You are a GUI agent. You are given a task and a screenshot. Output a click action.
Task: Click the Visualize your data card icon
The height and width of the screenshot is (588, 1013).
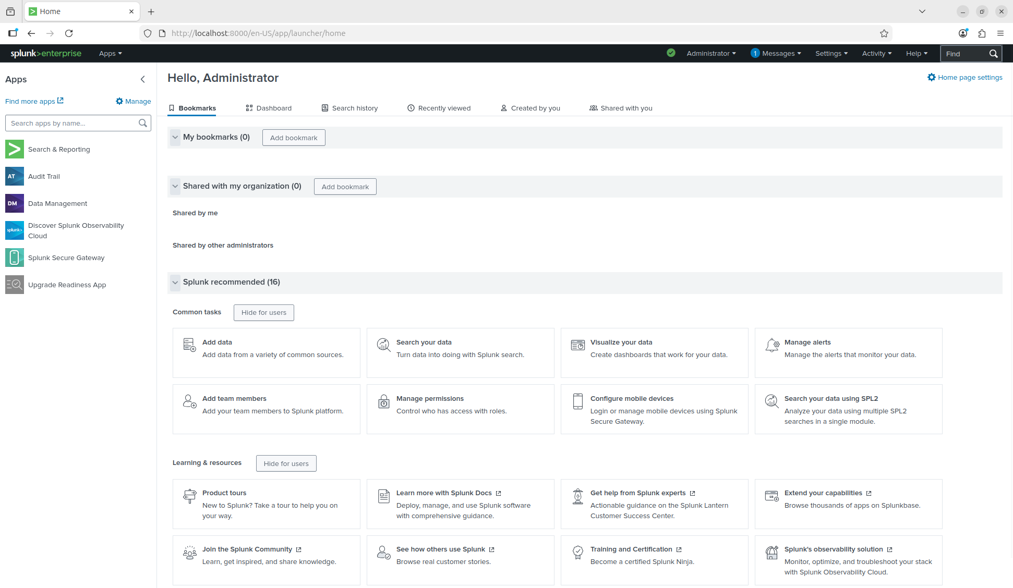(577, 345)
